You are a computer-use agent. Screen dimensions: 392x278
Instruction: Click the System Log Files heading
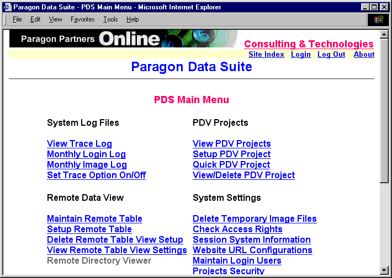pyautogui.click(x=83, y=122)
